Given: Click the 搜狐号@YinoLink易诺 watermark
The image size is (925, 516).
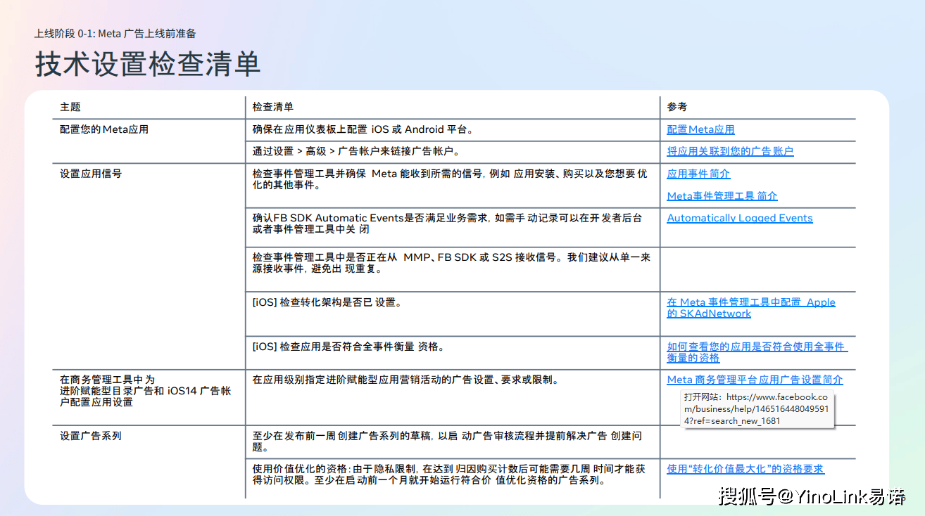Looking at the screenshot, I should coord(811,496).
